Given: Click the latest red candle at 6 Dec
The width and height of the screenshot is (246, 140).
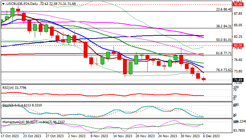Looking at the screenshot, I should click(203, 79).
